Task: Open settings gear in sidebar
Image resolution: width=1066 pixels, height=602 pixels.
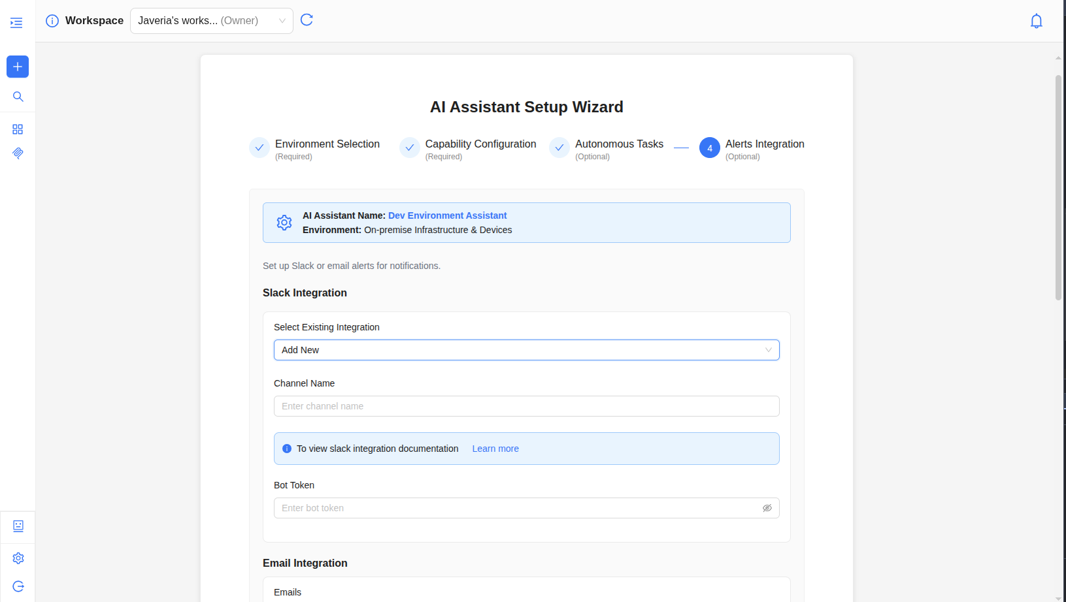Action: [x=18, y=558]
